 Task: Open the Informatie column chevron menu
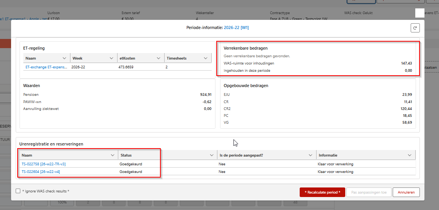pos(410,155)
